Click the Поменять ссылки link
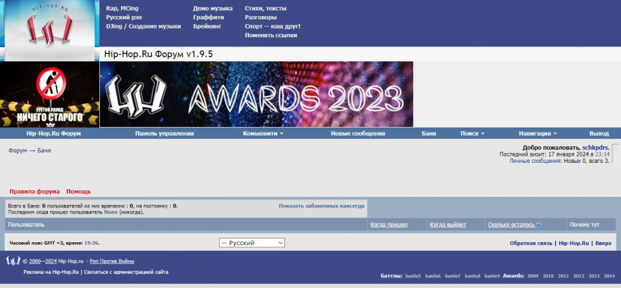 coord(271,35)
